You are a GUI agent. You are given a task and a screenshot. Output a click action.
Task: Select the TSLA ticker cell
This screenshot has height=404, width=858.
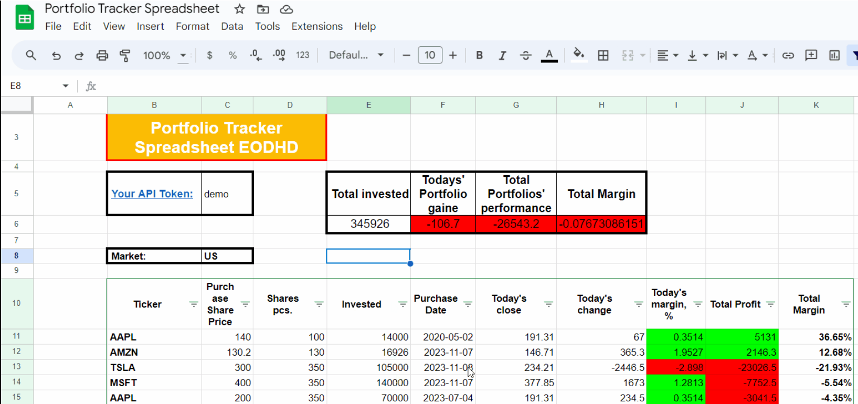click(154, 367)
